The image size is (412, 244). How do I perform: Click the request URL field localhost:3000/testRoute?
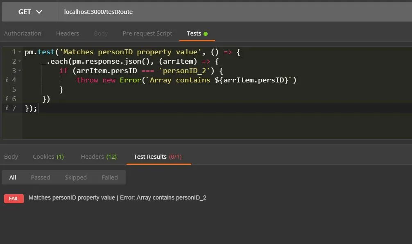(235, 12)
